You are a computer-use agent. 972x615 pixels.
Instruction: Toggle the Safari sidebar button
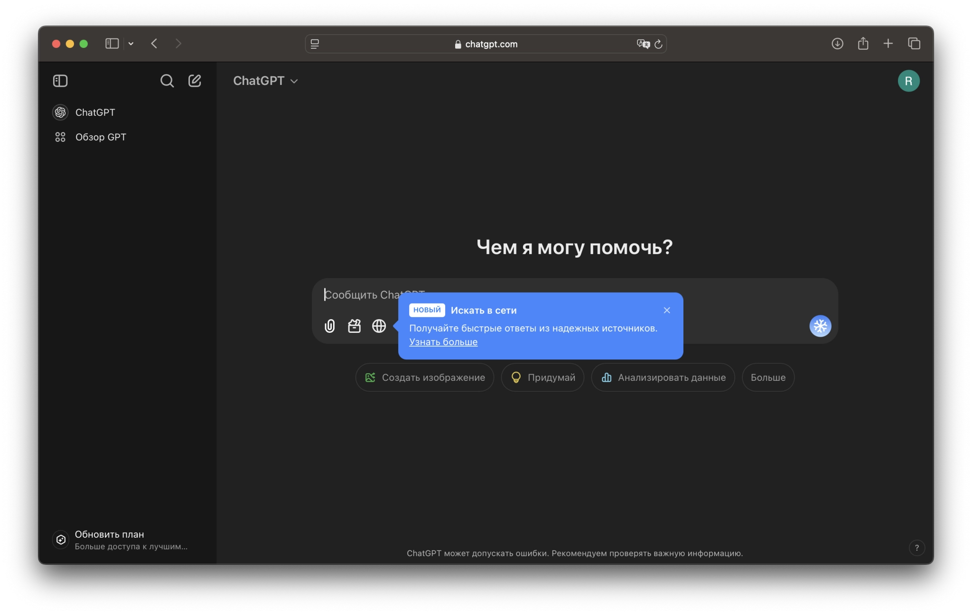(112, 44)
